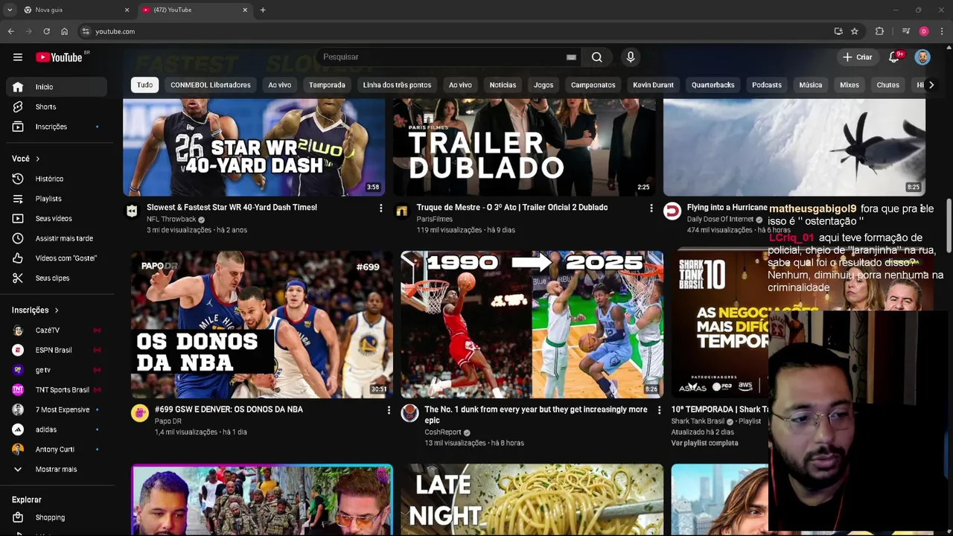Open Shorts in the sidebar

(57, 107)
